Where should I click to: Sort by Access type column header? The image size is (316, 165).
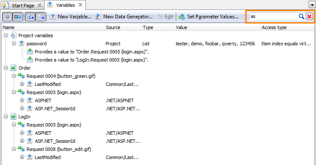click(x=287, y=27)
